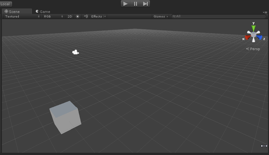Viewport: 269px width, 155px height.
Task: Switch to the Scene tab
Action: [x=17, y=11]
